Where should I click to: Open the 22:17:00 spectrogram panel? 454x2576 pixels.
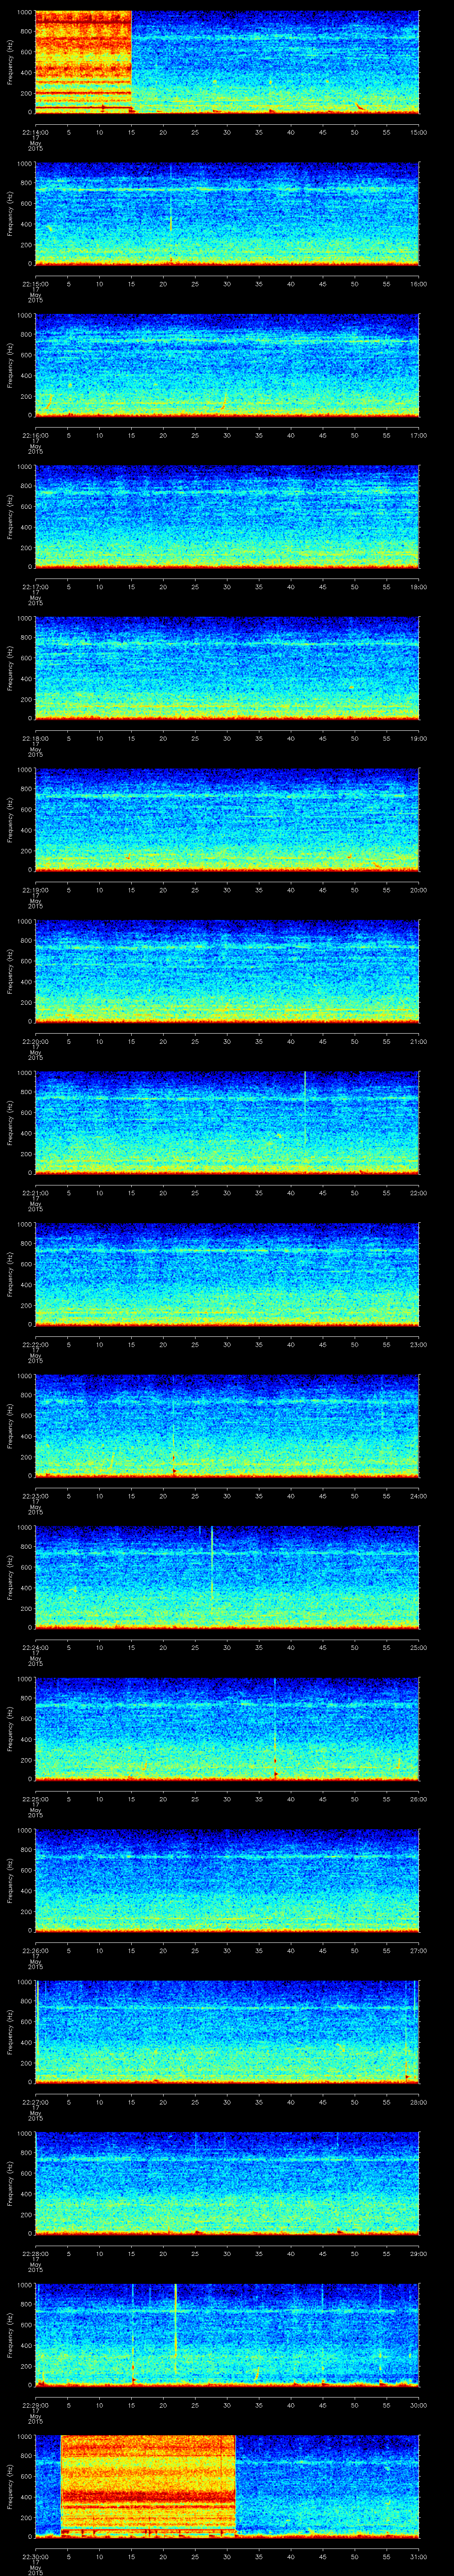(x=227, y=516)
